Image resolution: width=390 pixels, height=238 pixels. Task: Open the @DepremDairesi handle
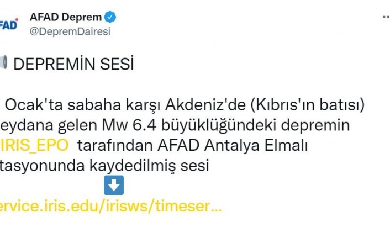pos(70,31)
